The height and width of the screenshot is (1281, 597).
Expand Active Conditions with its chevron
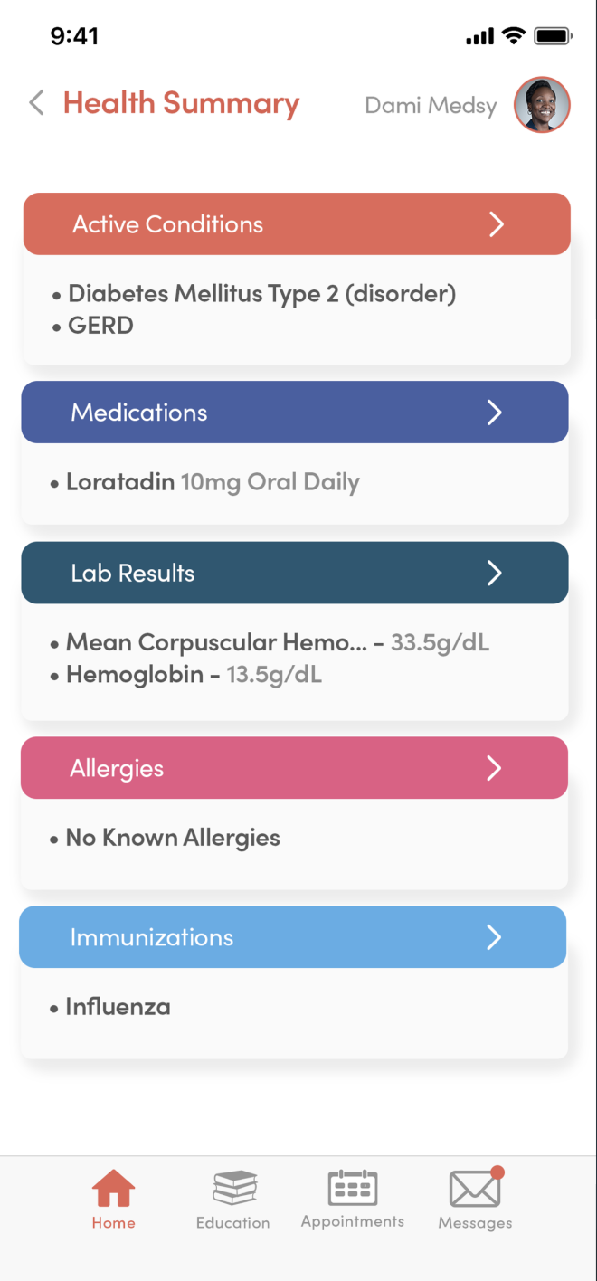point(497,224)
